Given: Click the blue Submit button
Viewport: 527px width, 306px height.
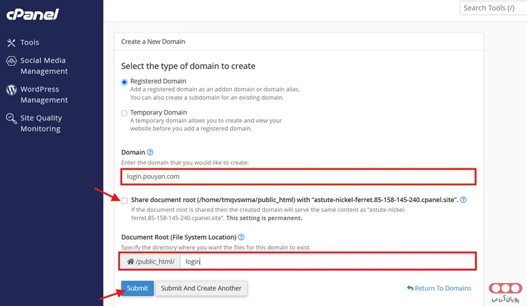Looking at the screenshot, I should pos(138,288).
